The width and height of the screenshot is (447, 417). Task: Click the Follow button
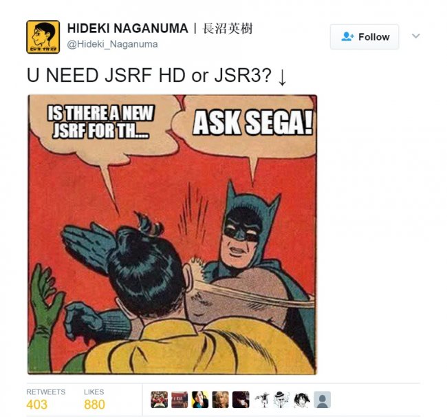point(364,36)
